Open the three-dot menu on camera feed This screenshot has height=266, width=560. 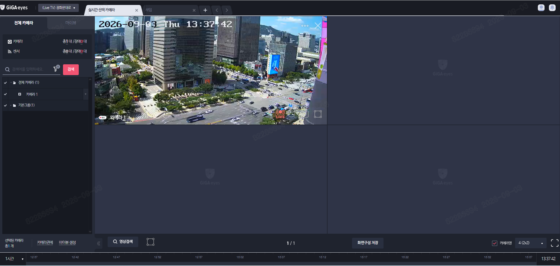tap(305, 26)
